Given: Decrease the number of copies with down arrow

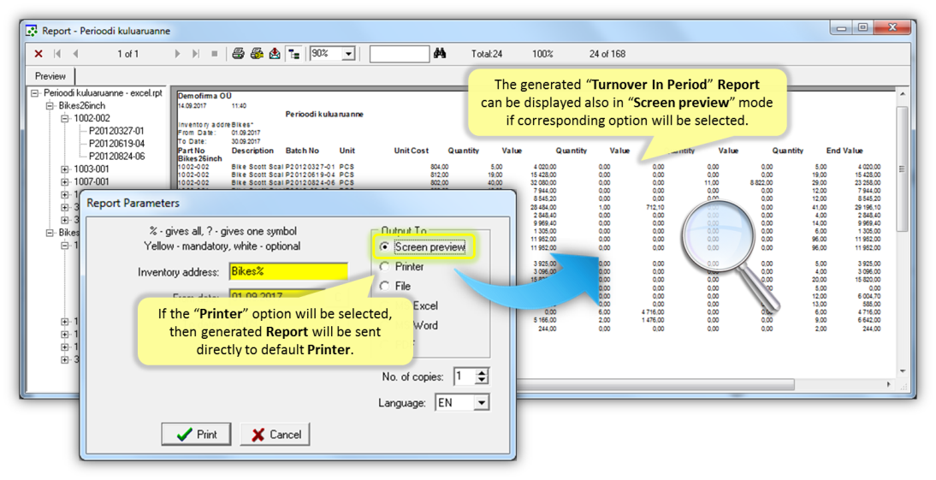Looking at the screenshot, I should point(483,380).
